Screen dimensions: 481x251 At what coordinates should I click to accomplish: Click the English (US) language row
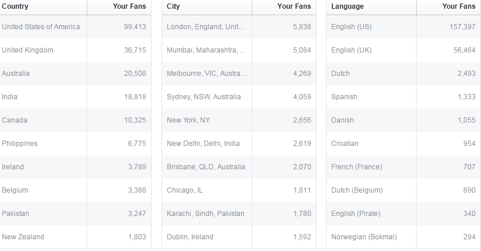[x=403, y=27]
